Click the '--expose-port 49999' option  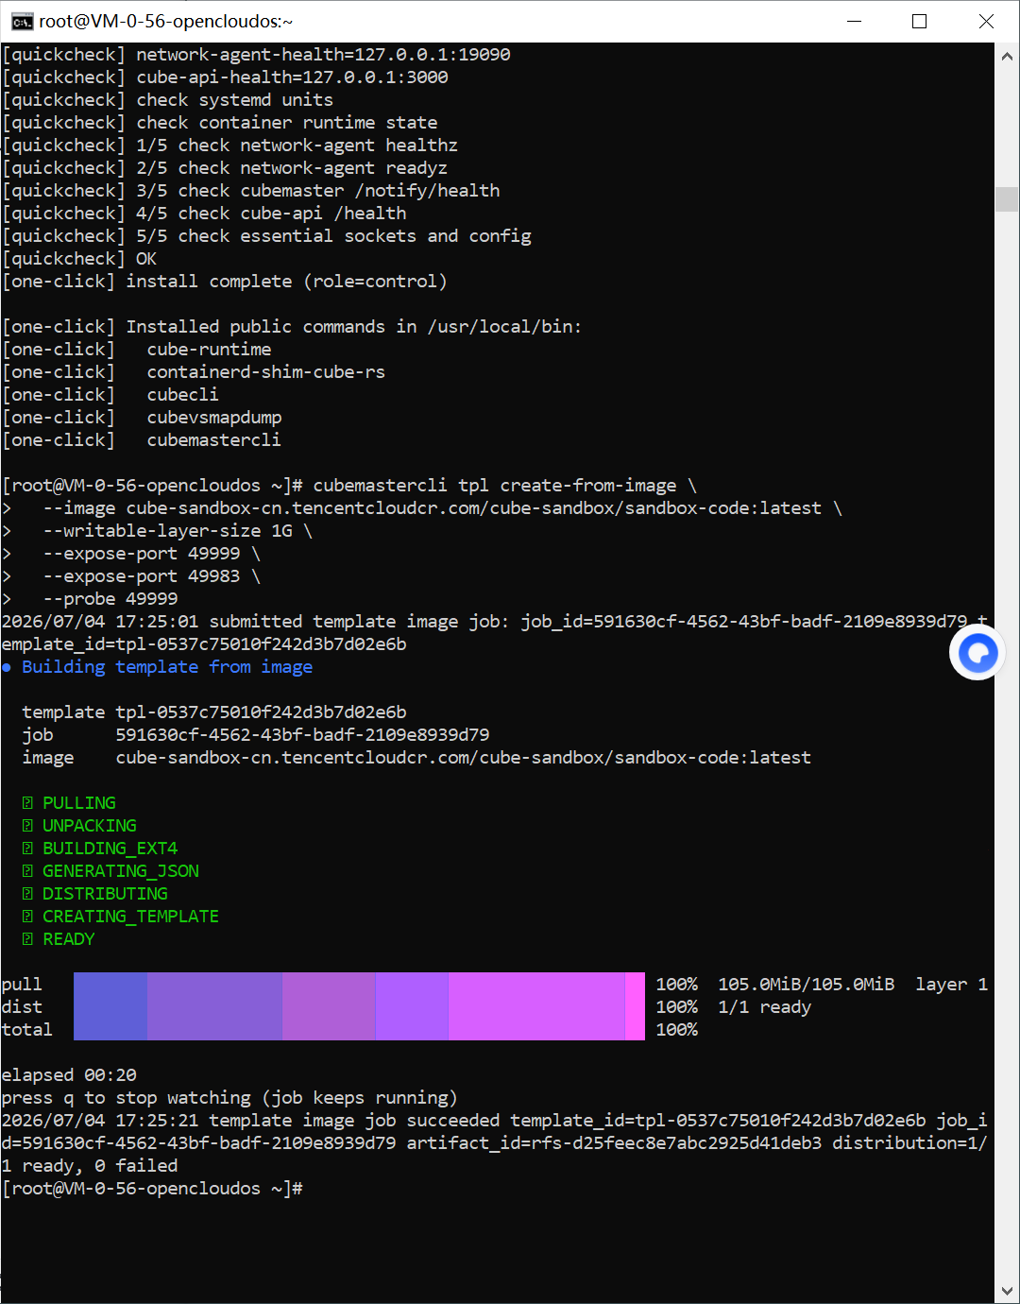tap(142, 553)
